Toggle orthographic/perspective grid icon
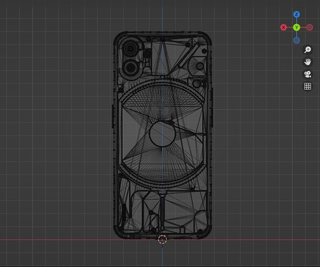The image size is (320, 267). [x=308, y=86]
